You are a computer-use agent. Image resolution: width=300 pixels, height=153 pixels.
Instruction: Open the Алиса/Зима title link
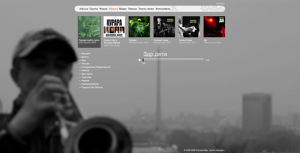click(185, 40)
